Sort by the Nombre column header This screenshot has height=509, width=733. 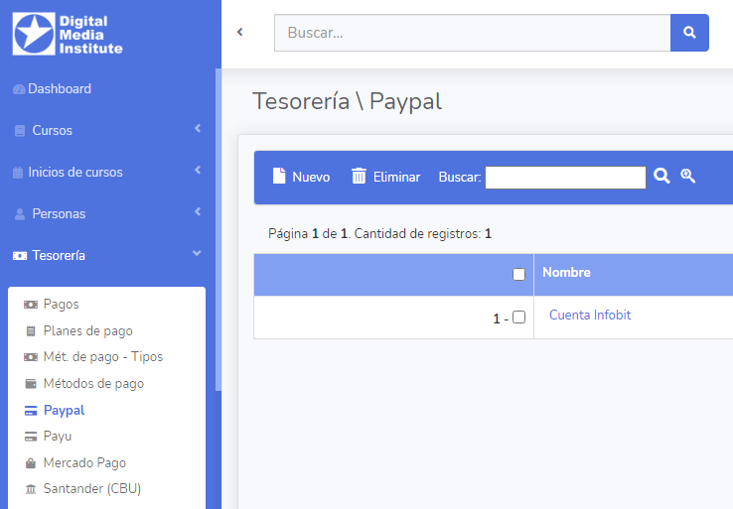point(566,272)
